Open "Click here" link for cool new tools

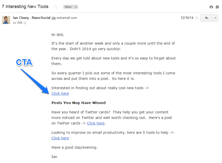60,93
